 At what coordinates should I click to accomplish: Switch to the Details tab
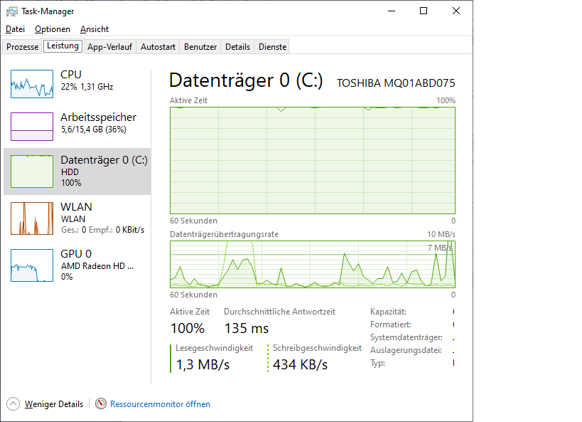click(x=237, y=47)
